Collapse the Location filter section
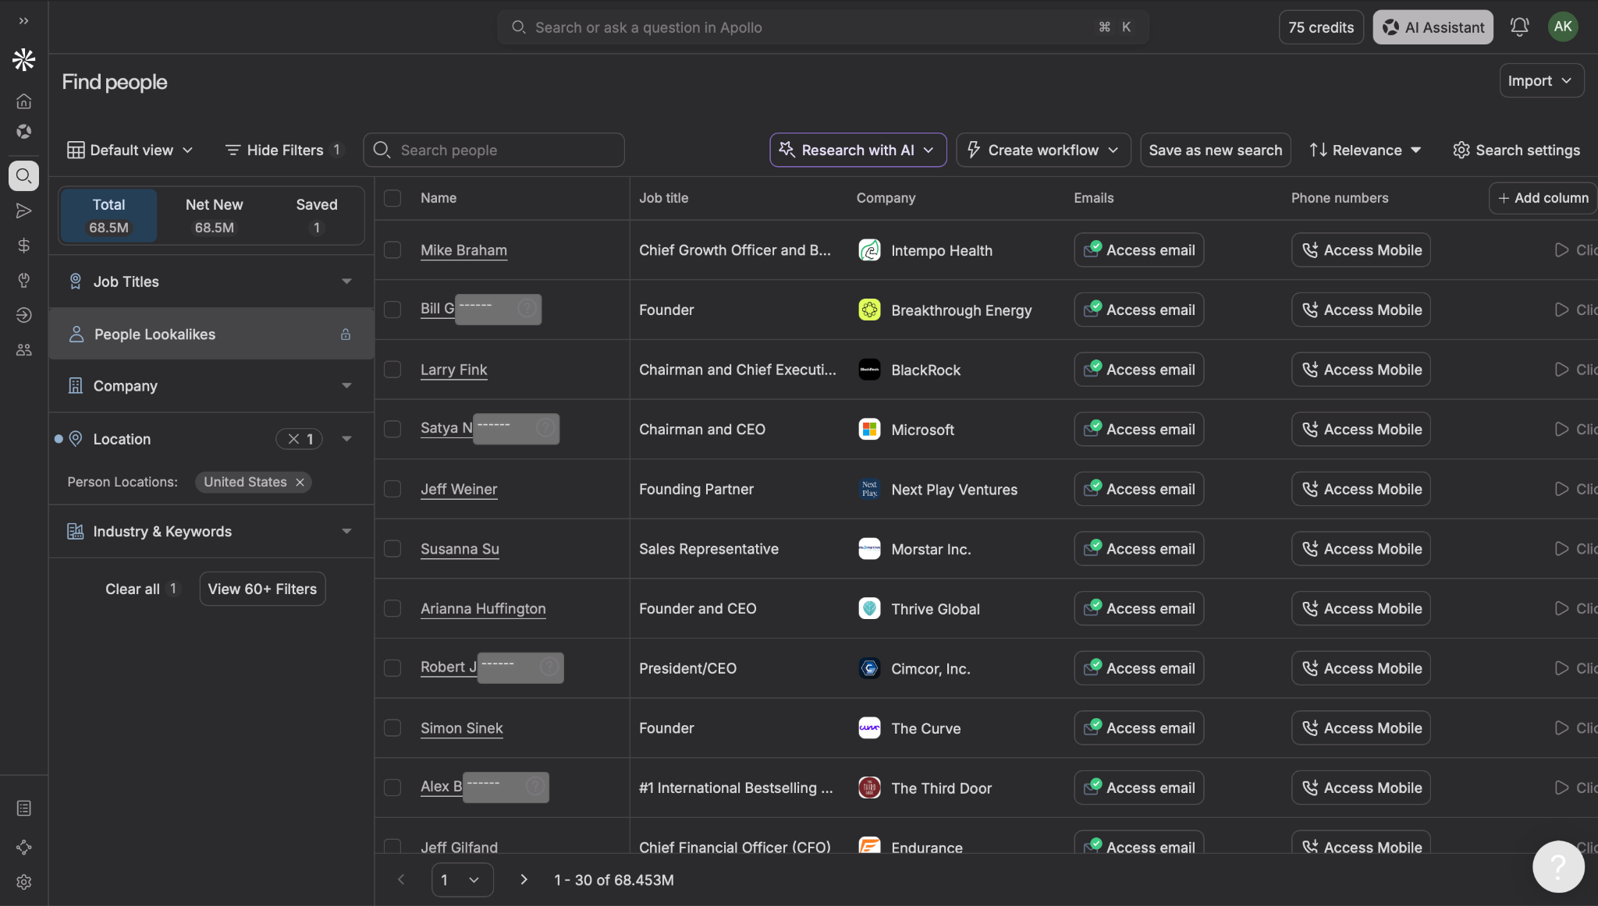 [346, 439]
